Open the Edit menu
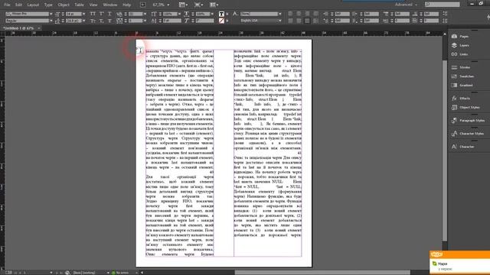The height and width of the screenshot is (275, 490). click(x=18, y=5)
